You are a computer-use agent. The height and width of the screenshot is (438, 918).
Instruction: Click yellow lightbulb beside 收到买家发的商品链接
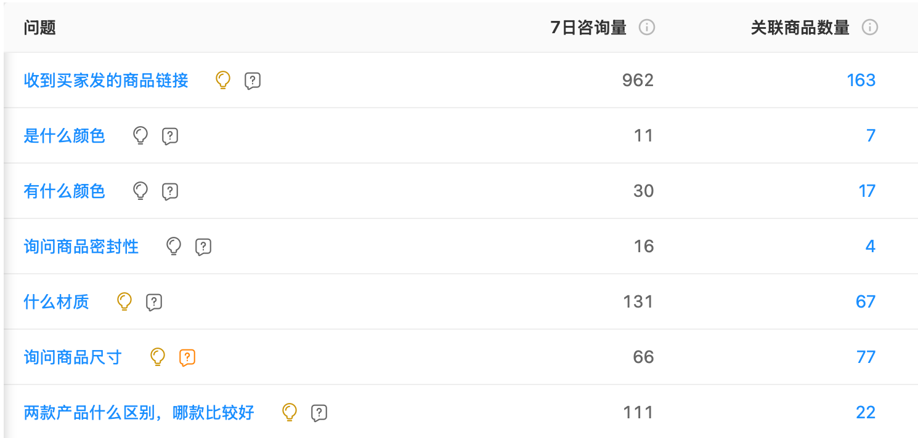(x=222, y=80)
